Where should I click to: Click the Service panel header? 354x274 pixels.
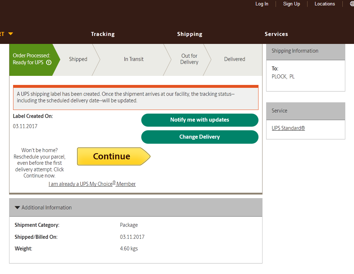click(306, 111)
